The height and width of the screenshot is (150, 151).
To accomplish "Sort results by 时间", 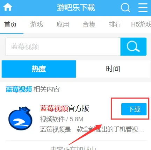I will point(113,69).
